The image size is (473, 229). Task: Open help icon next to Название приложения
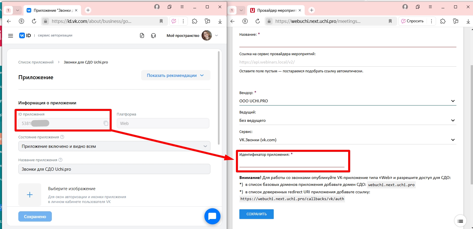60,160
